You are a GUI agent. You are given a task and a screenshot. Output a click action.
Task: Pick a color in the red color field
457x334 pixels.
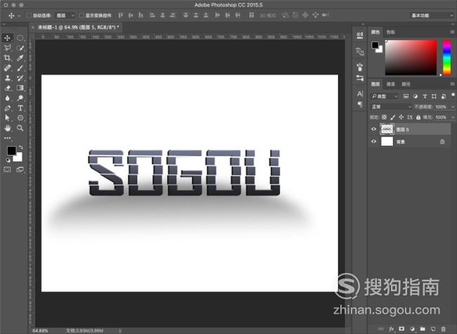point(411,58)
